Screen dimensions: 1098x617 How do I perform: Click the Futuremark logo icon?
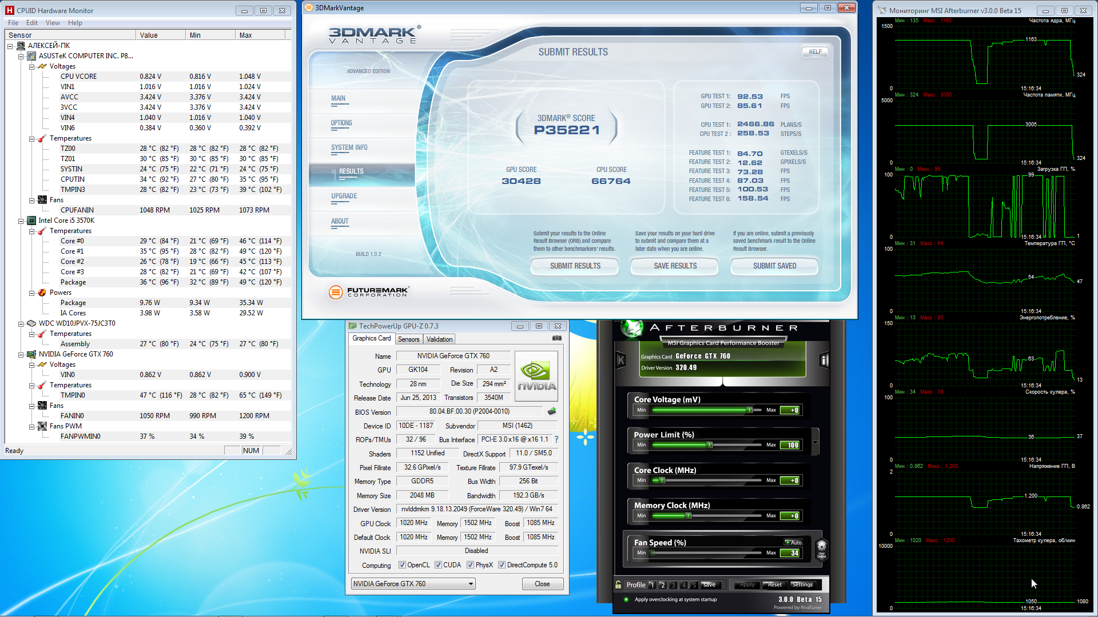336,292
